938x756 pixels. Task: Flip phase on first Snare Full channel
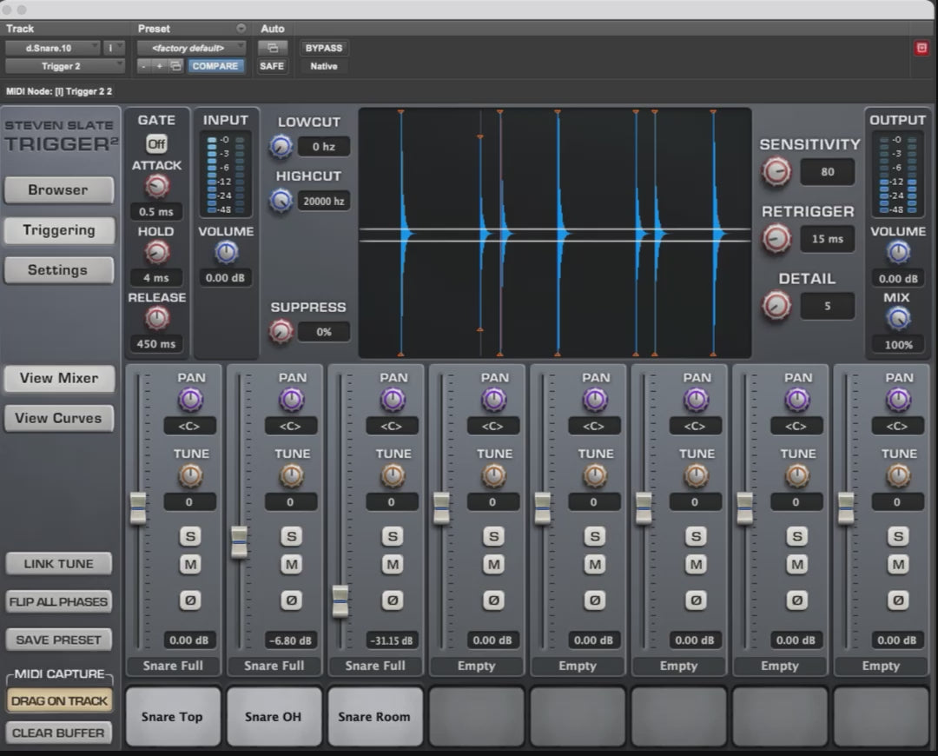tap(190, 600)
